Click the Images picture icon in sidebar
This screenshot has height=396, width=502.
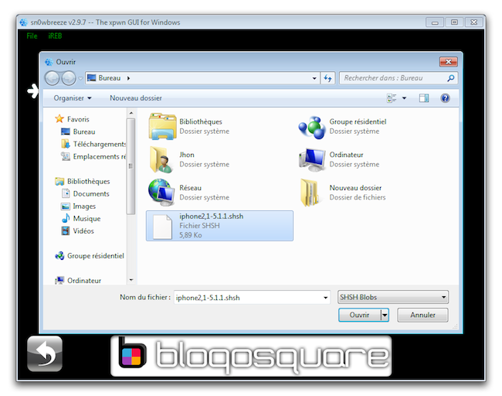[x=66, y=207]
